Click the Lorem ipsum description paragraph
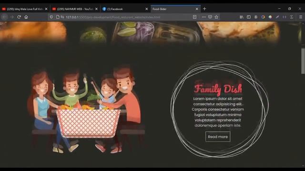The width and height of the screenshot is (305, 171). 218,112
